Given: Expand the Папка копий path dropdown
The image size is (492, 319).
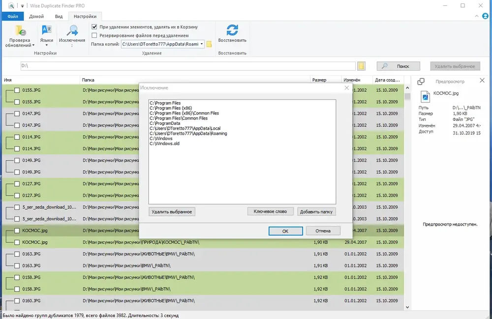Looking at the screenshot, I should point(201,44).
